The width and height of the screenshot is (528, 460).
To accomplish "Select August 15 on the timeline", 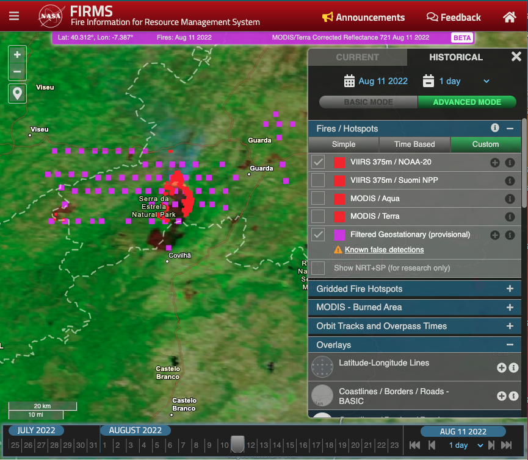I will [x=289, y=445].
